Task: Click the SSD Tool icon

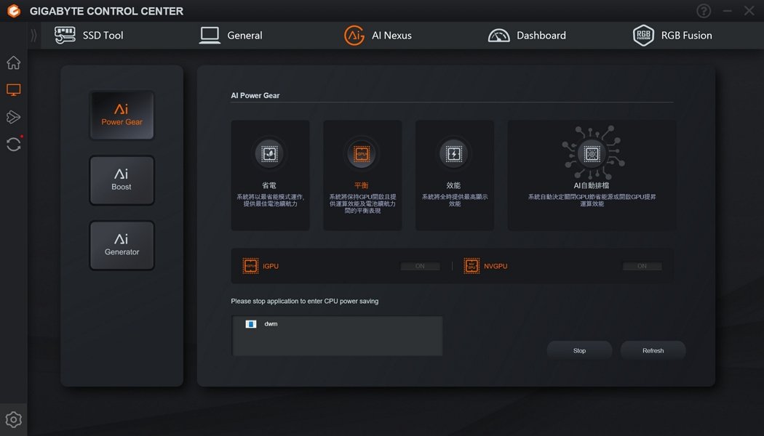Action: point(65,36)
